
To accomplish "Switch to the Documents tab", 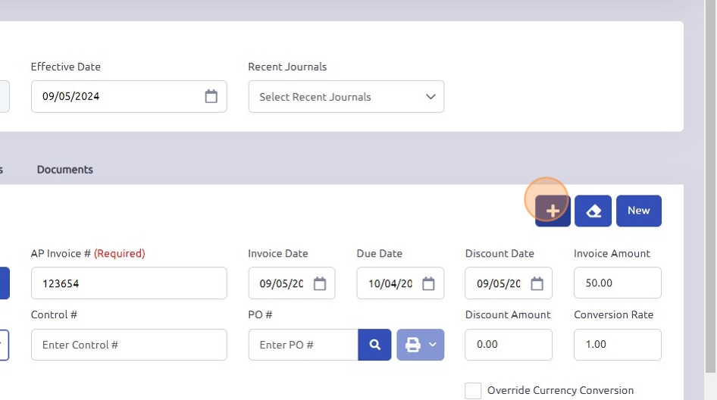I will click(x=65, y=170).
